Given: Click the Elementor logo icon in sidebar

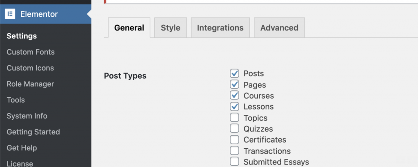Looking at the screenshot, I should point(10,14).
